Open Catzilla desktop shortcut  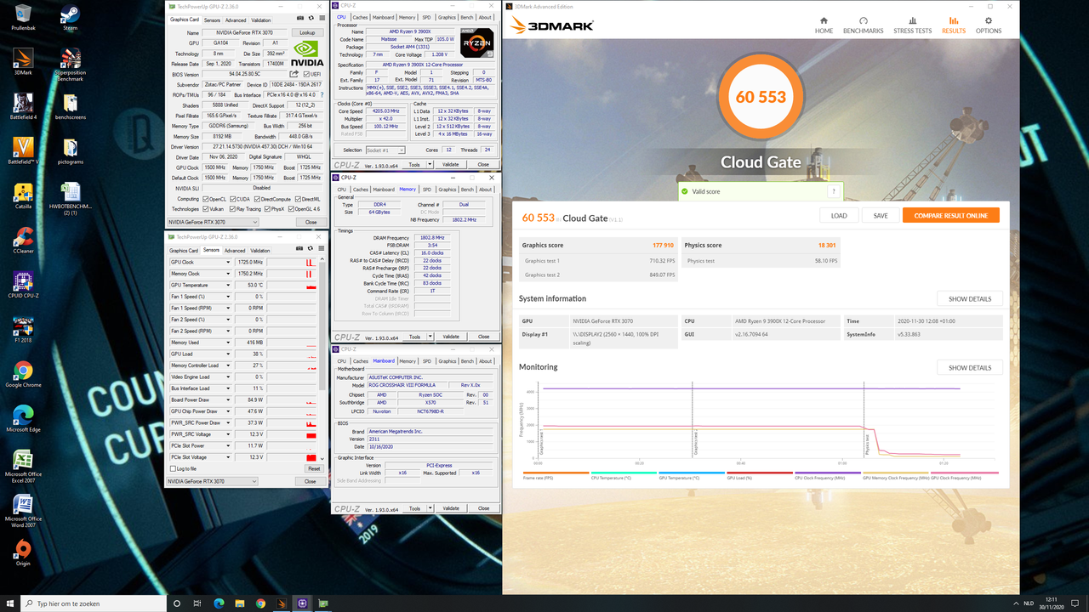(23, 194)
